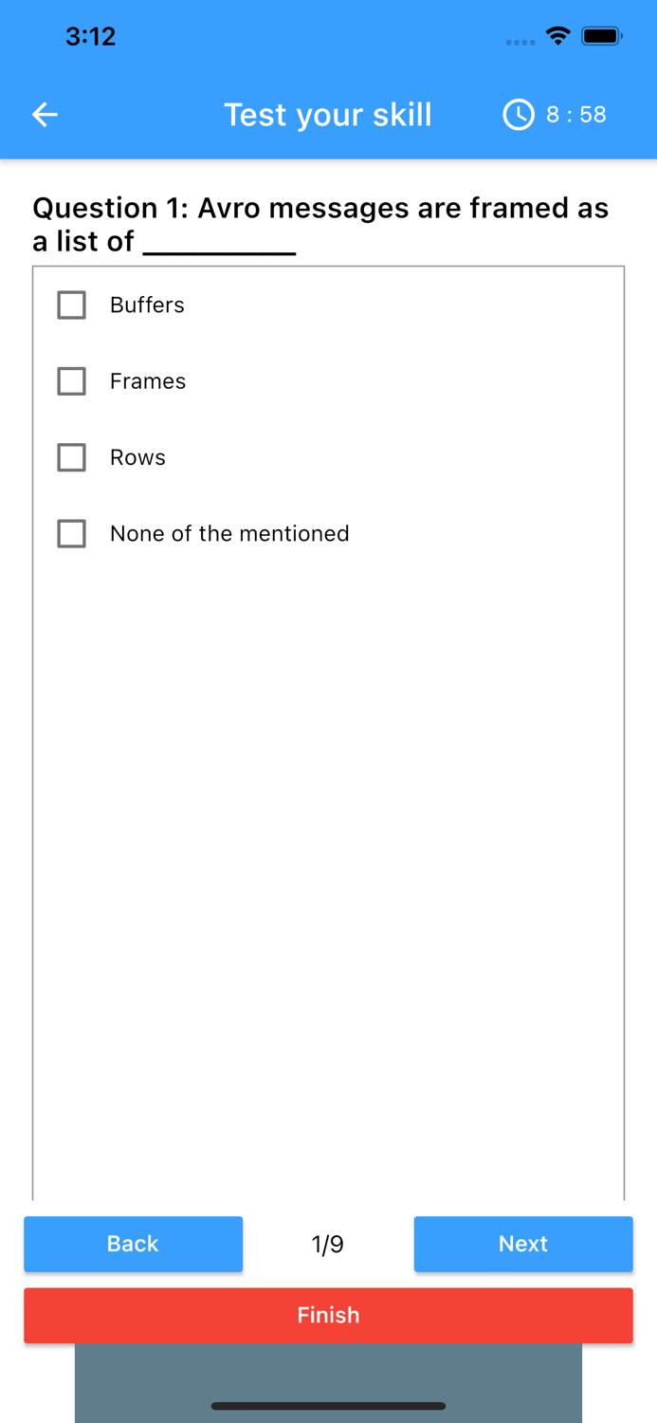The height and width of the screenshot is (1423, 657).
Task: Click the clock timer icon
Action: (x=518, y=115)
